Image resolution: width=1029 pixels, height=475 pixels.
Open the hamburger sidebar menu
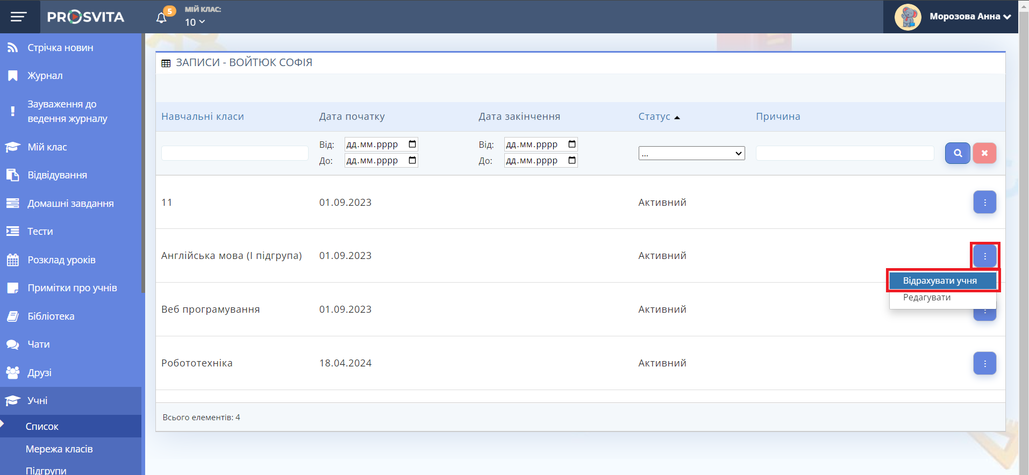pos(19,17)
